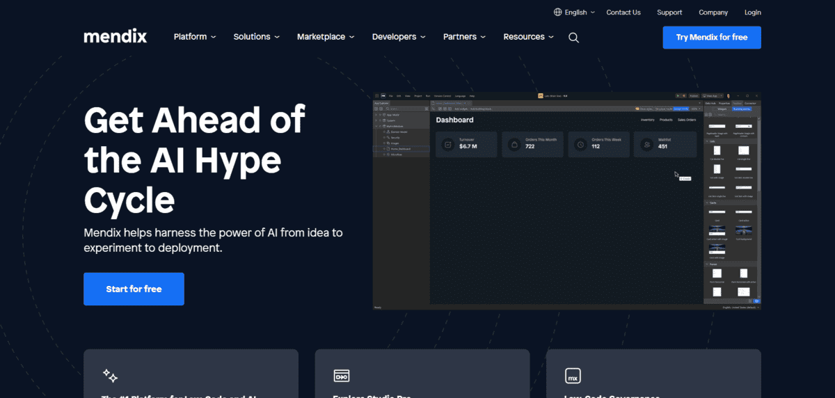Click the Turnover icon in dashboard preview

448,145
